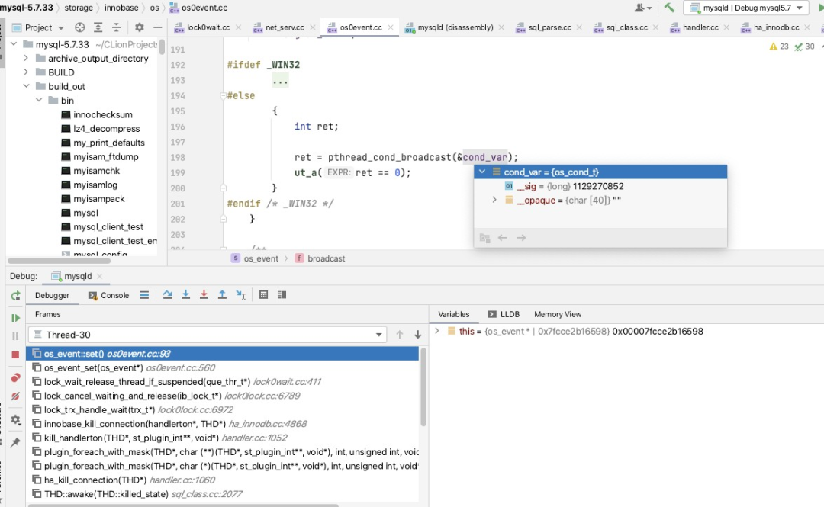The image size is (824, 507).
Task: Collapse the bin folder
Action: (x=39, y=101)
